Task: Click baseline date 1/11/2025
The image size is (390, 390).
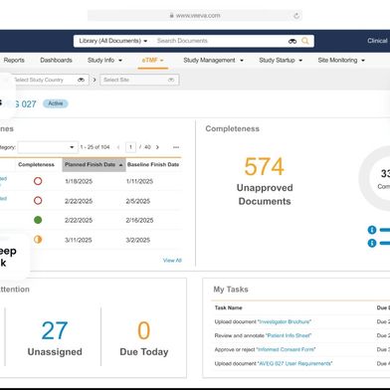Action: (x=139, y=181)
